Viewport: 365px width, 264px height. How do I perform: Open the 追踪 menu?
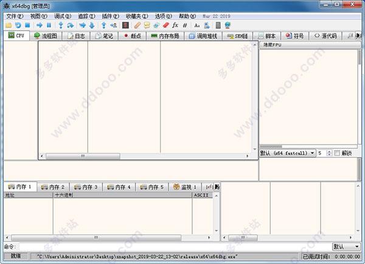pos(86,16)
